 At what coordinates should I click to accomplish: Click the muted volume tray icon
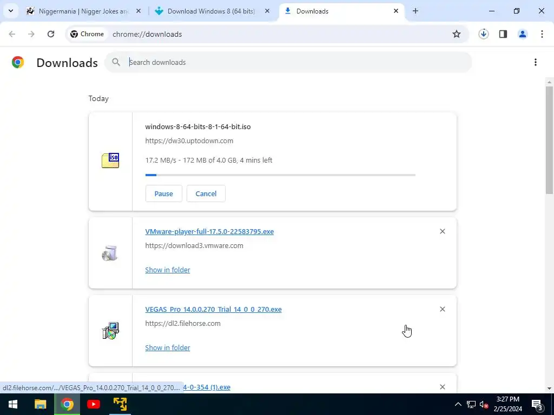484,404
